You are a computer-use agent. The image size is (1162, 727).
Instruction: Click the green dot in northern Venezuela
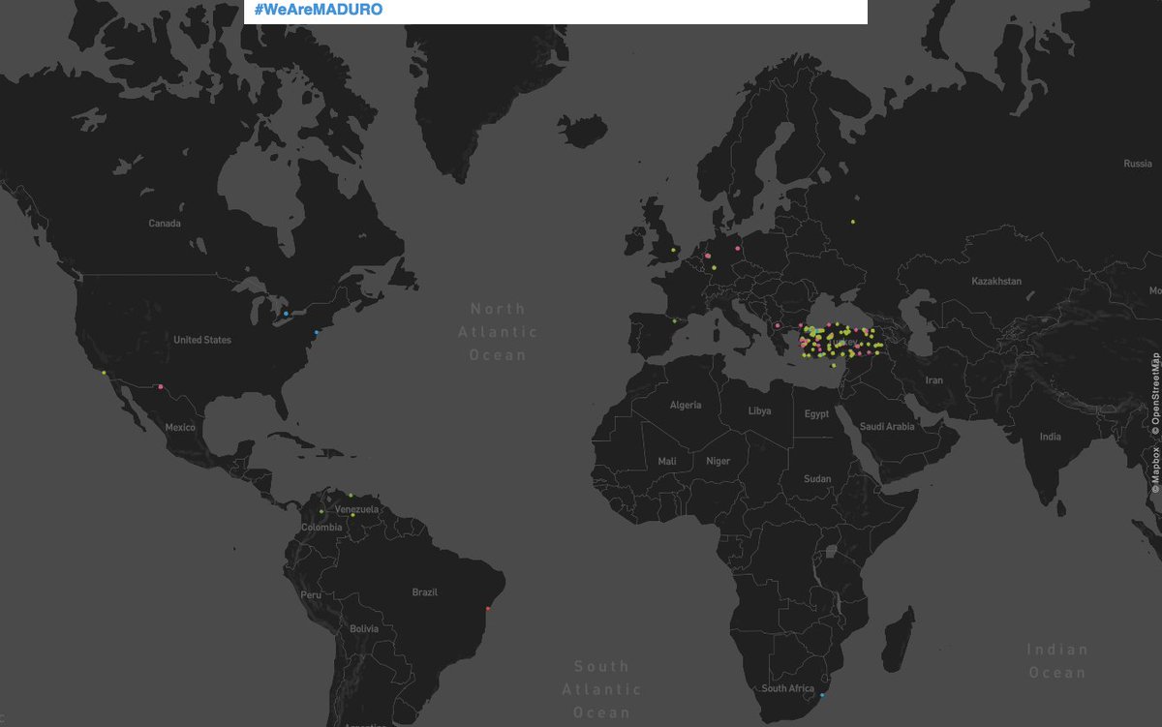click(x=352, y=496)
